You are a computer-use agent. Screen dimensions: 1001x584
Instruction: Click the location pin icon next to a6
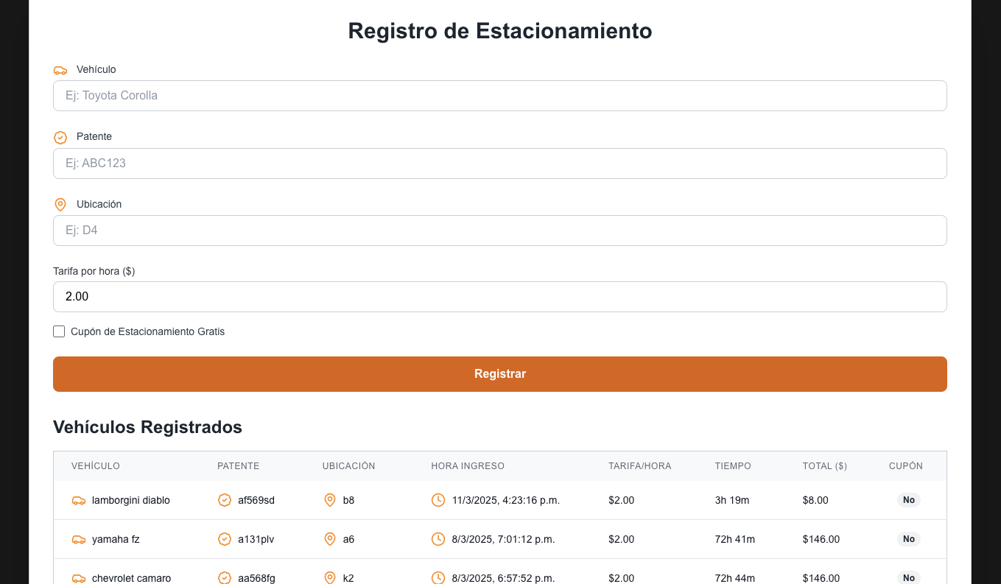[x=330, y=540]
